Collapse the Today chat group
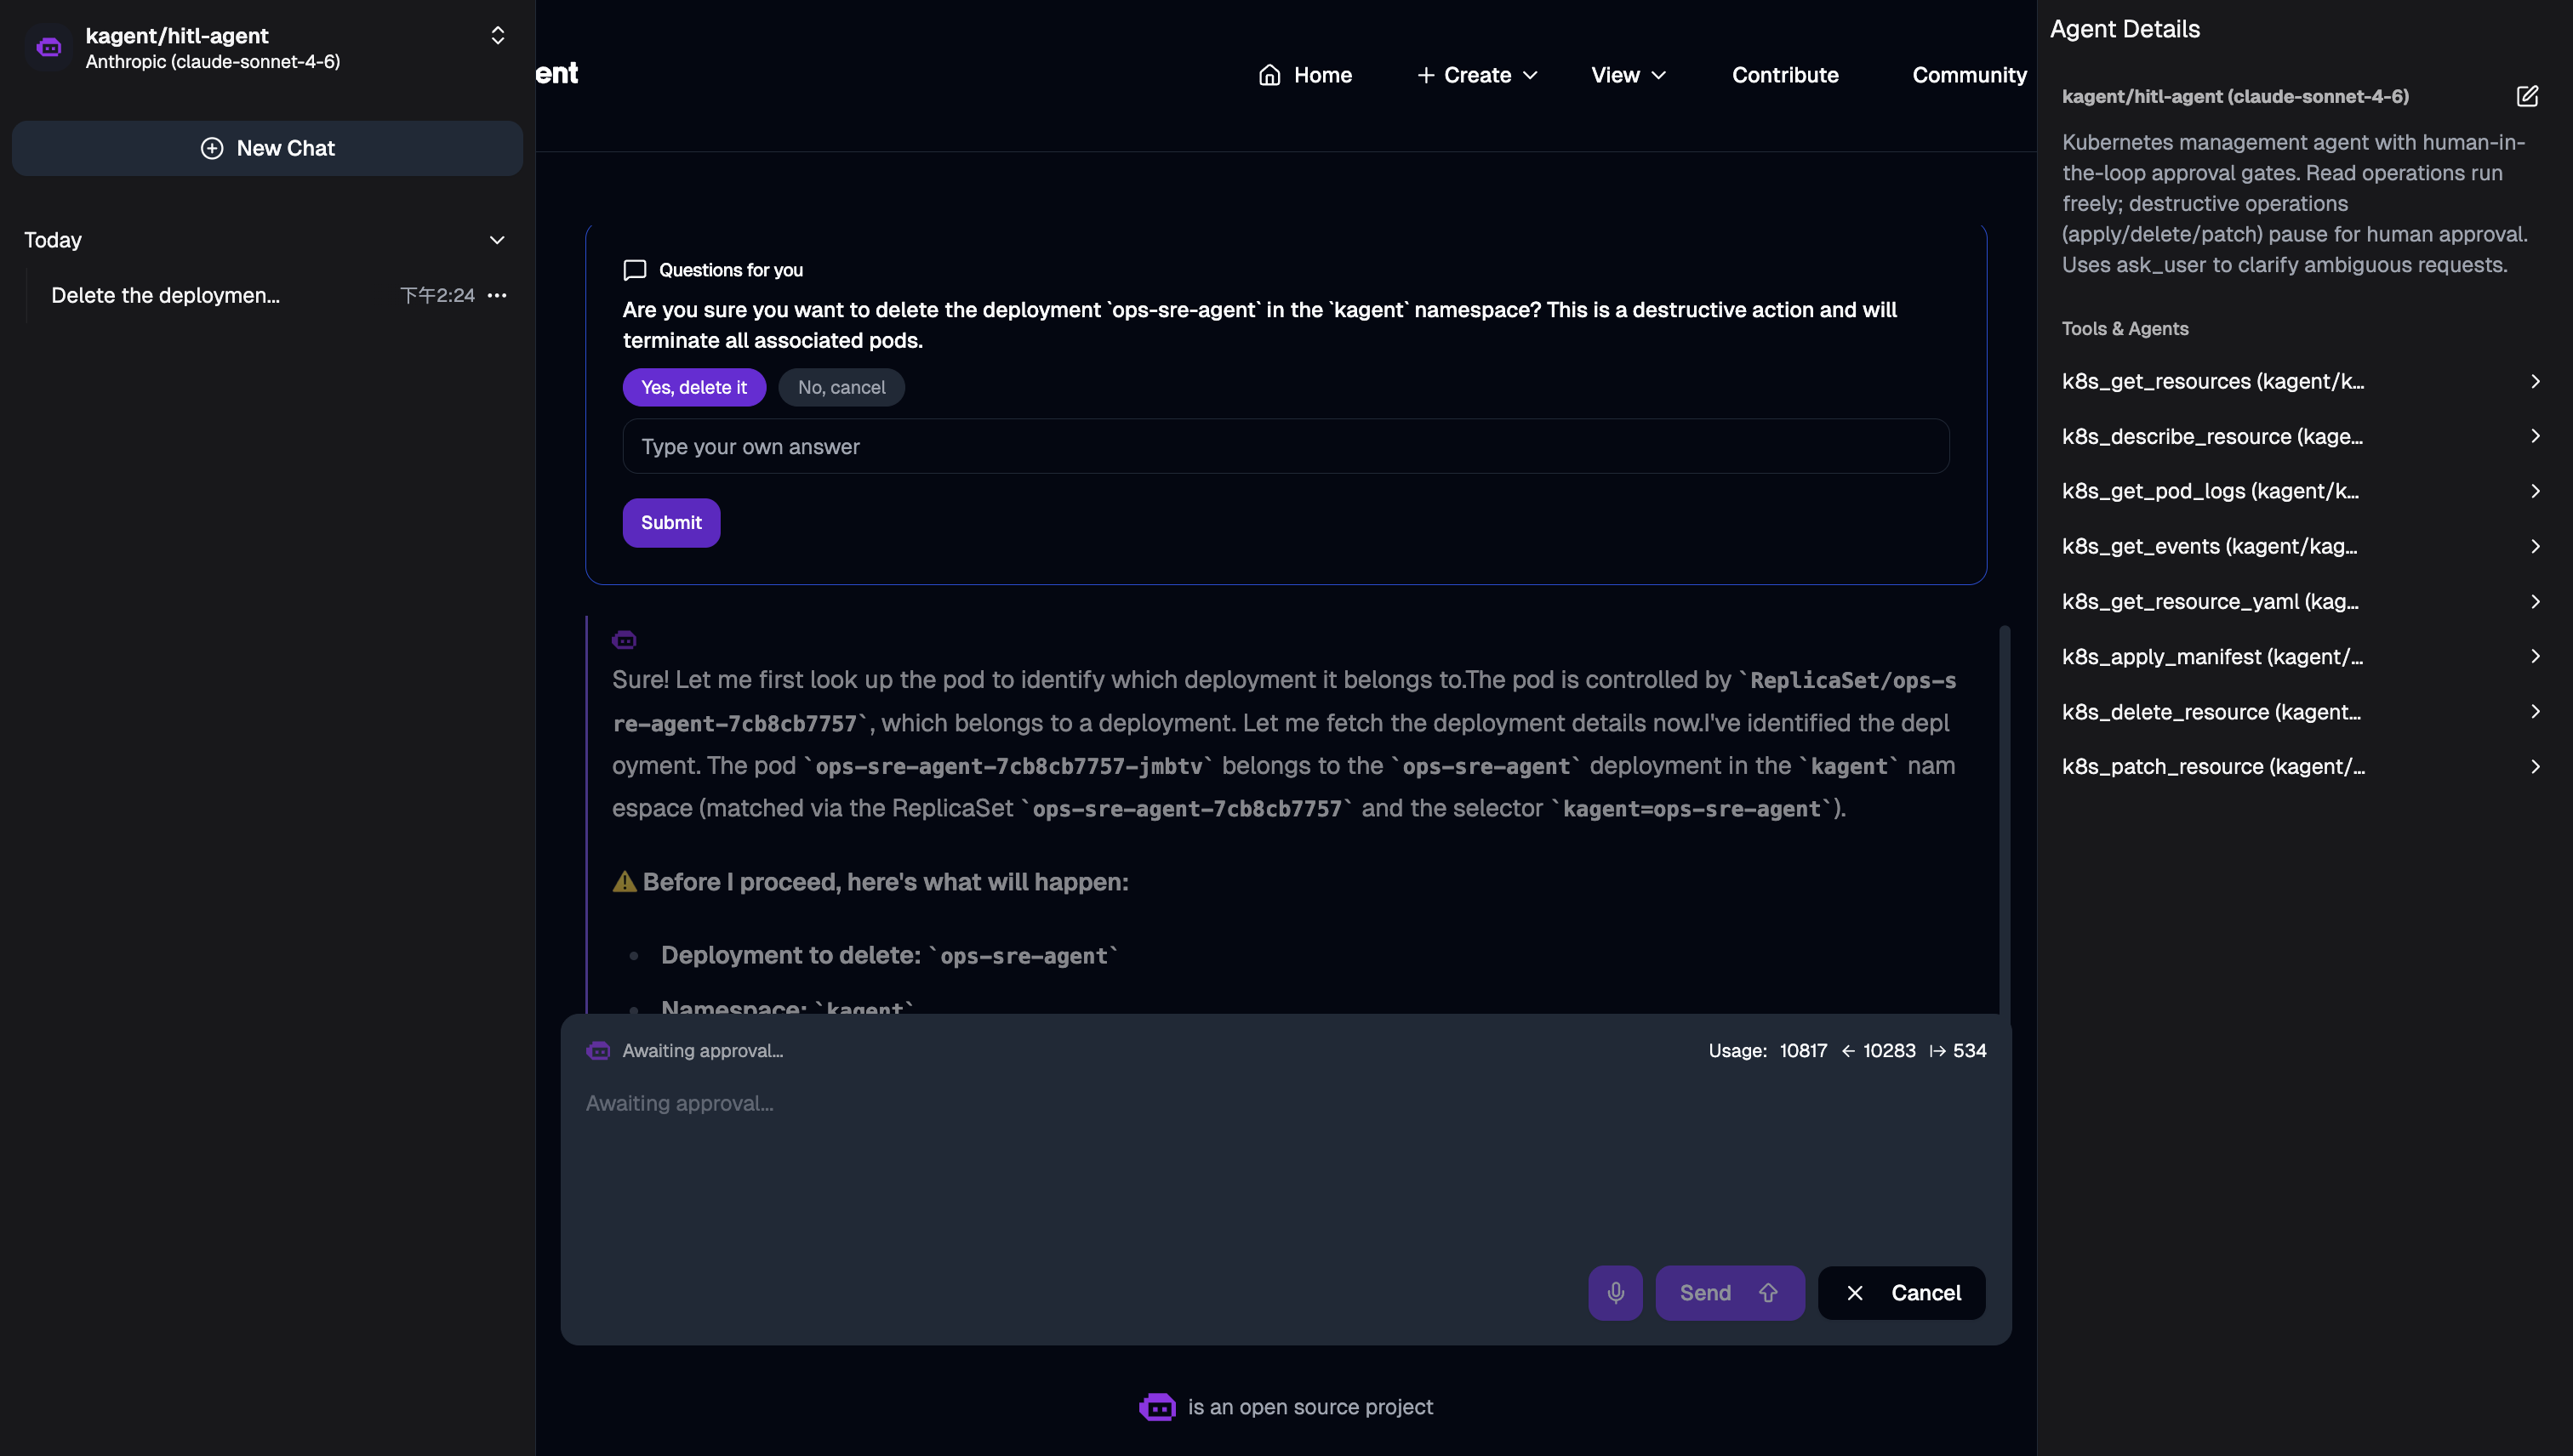The width and height of the screenshot is (2573, 1456). coord(496,240)
